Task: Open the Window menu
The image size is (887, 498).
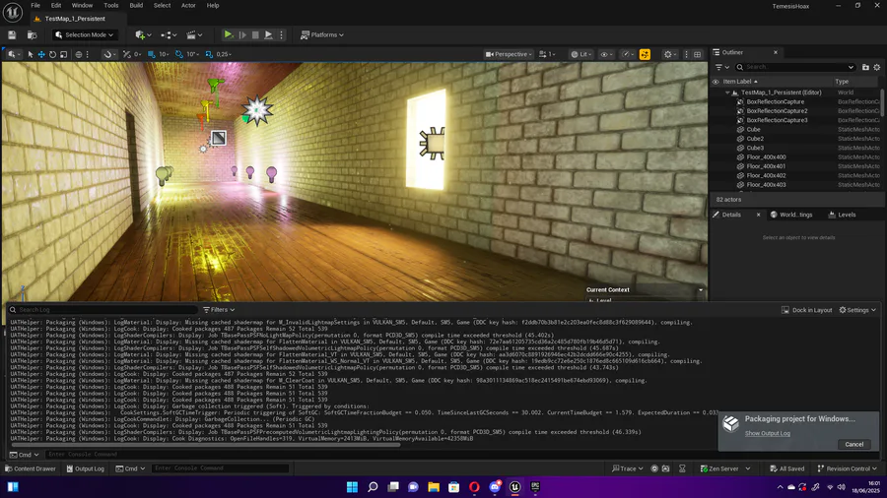Action: [x=82, y=5]
